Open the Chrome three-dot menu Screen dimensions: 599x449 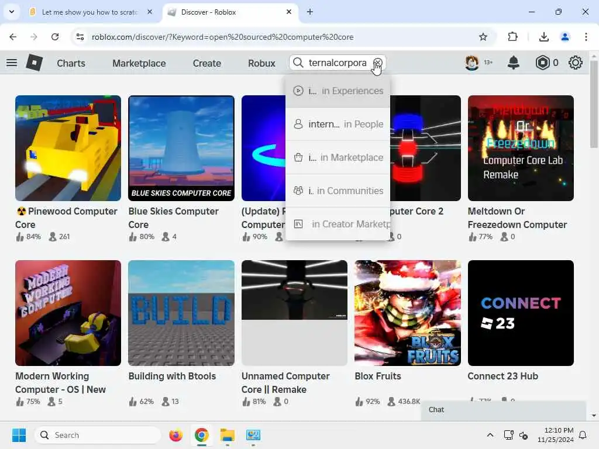click(586, 37)
